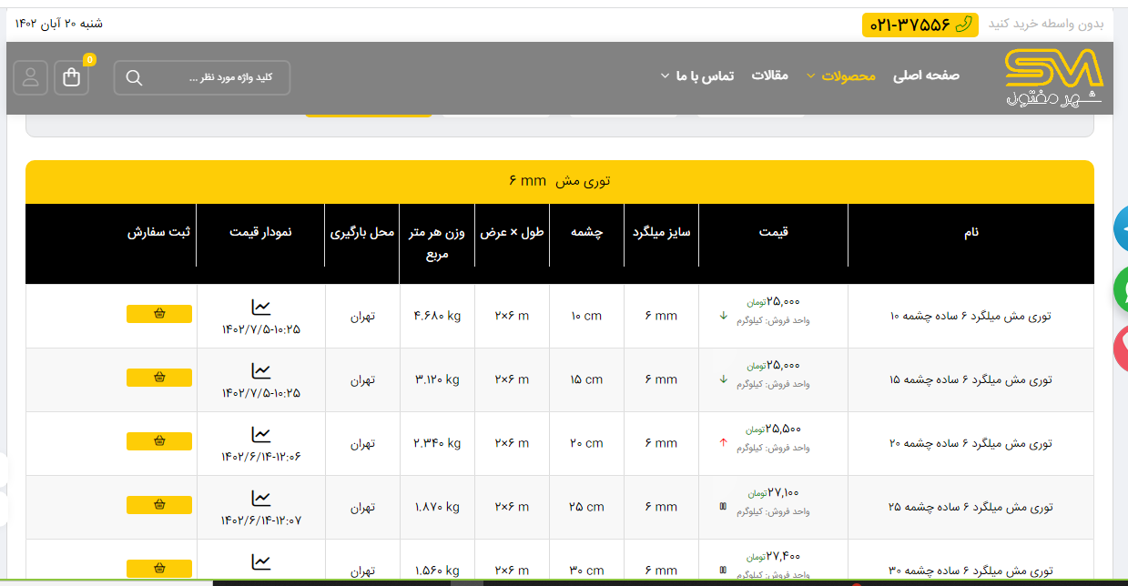Go to صفحه اصلی home page

(x=926, y=76)
